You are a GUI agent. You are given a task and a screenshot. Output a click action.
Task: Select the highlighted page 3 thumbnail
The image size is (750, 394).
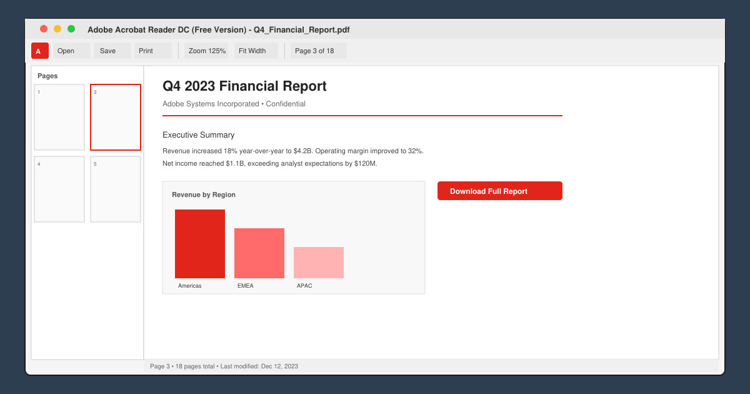click(x=116, y=118)
